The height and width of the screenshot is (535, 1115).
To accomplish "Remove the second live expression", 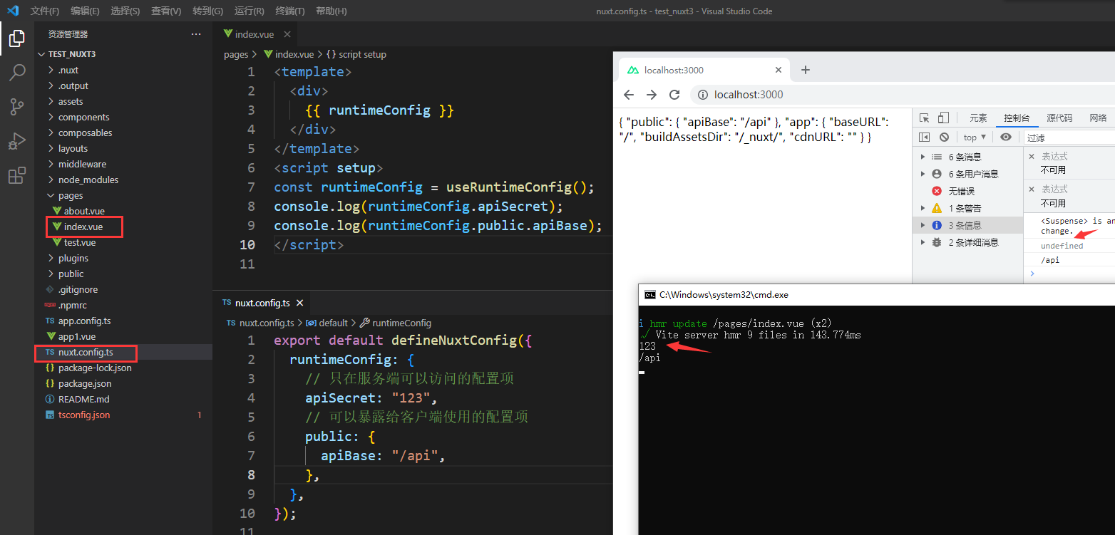I will 1033,189.
